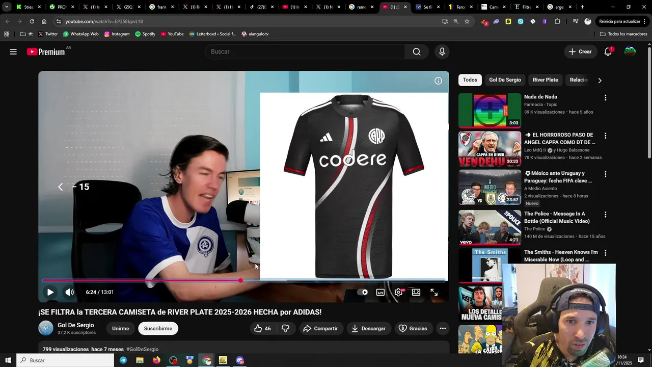The height and width of the screenshot is (367, 652).
Task: Open a new browser tab
Action: (x=582, y=7)
